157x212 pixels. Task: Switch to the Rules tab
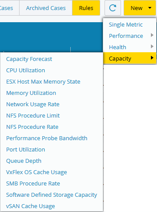coord(86,8)
